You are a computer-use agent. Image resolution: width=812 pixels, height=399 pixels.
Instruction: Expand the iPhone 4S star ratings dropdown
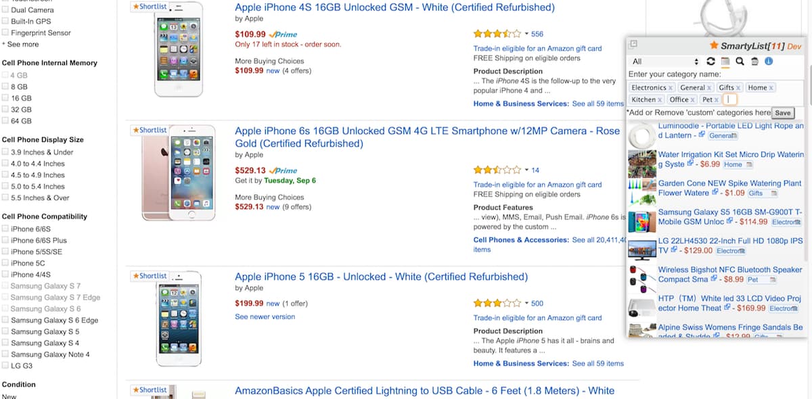526,34
